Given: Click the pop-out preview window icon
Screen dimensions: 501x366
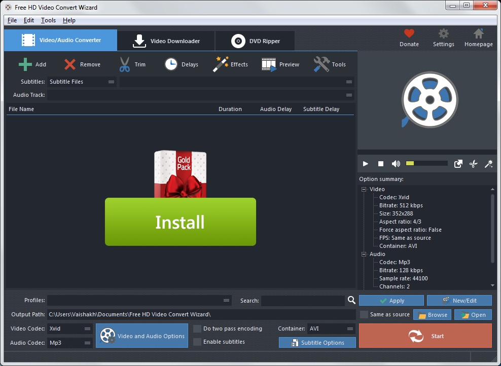Looking at the screenshot, I should click(458, 164).
